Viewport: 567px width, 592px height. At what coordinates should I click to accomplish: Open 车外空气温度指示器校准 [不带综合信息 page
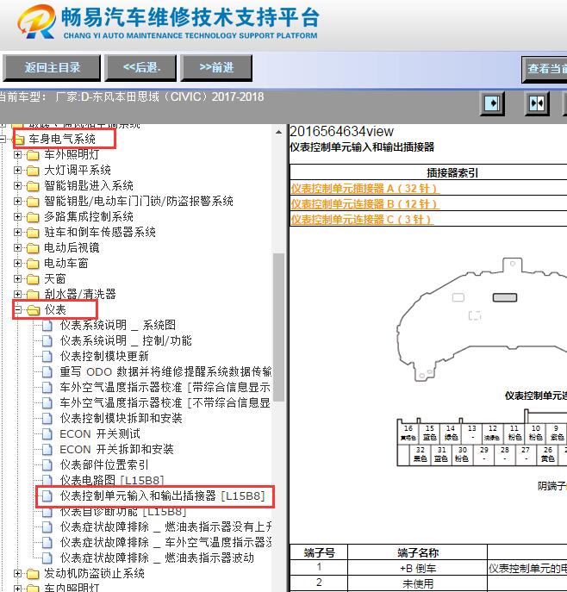click(x=165, y=402)
